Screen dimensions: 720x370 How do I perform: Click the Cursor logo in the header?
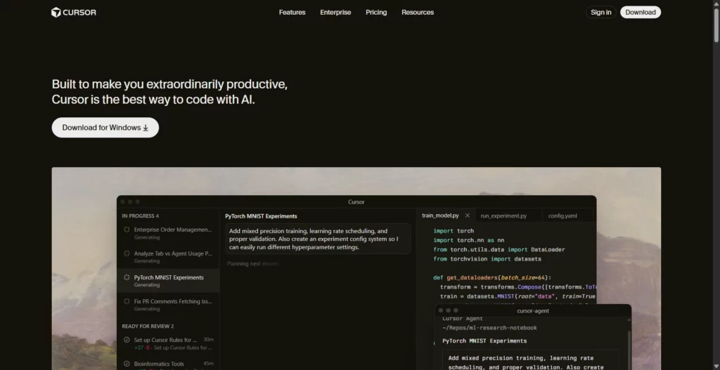coord(73,13)
